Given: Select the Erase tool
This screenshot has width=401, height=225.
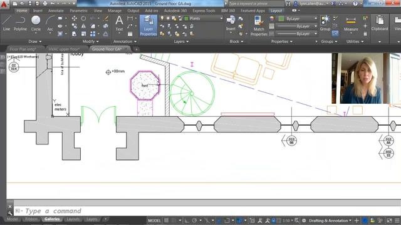Looking at the screenshot, I should [x=106, y=18].
